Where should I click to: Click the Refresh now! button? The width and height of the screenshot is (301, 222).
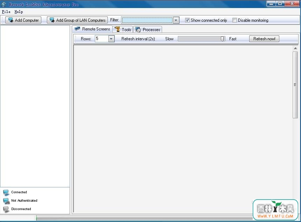(x=264, y=39)
